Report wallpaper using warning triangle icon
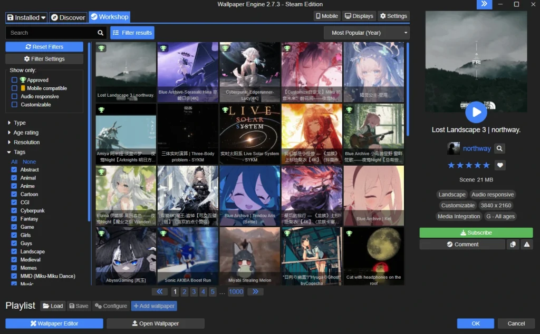This screenshot has width=540, height=334. pyautogui.click(x=527, y=244)
